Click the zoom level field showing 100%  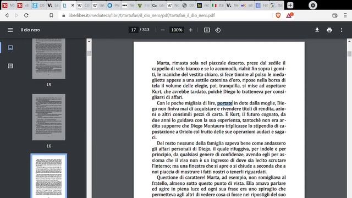tap(177, 30)
